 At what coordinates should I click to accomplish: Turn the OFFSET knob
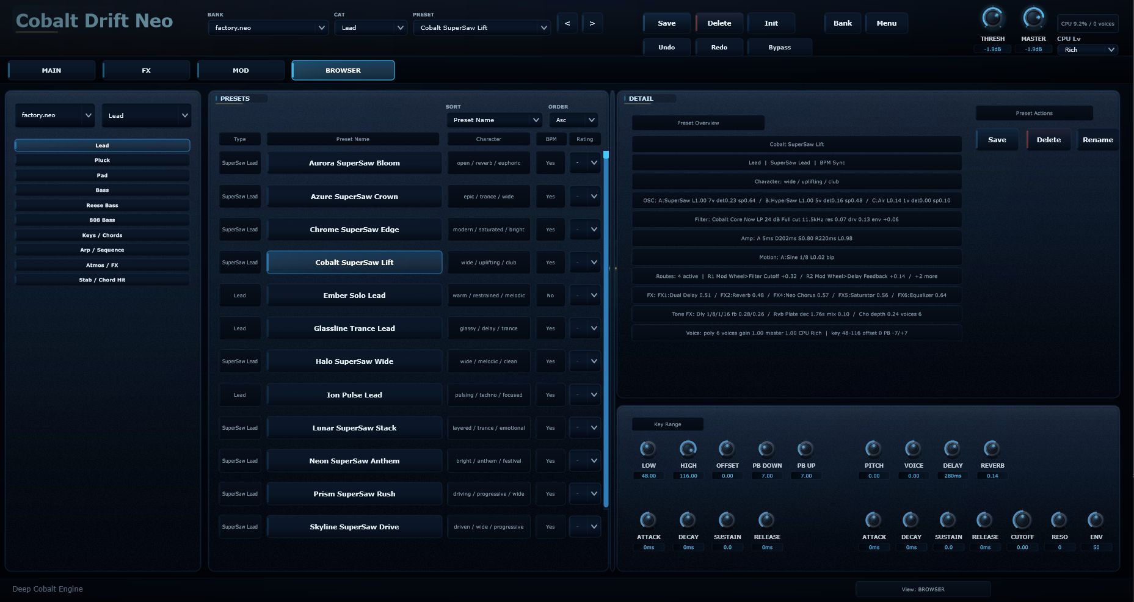[x=727, y=449]
